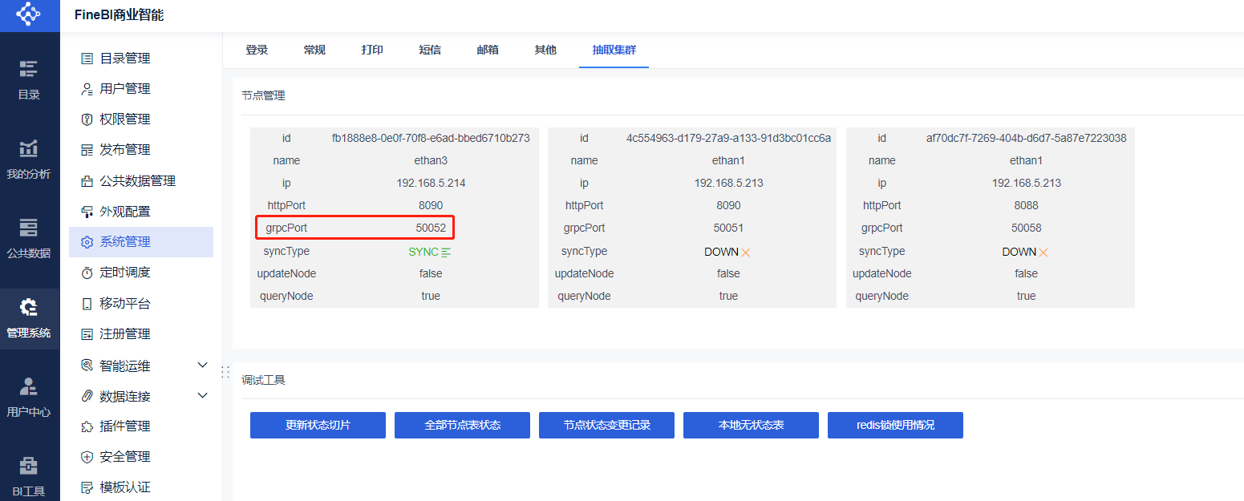The height and width of the screenshot is (501, 1244).
Task: Click the grpcPort value 50058
Action: tap(1026, 228)
